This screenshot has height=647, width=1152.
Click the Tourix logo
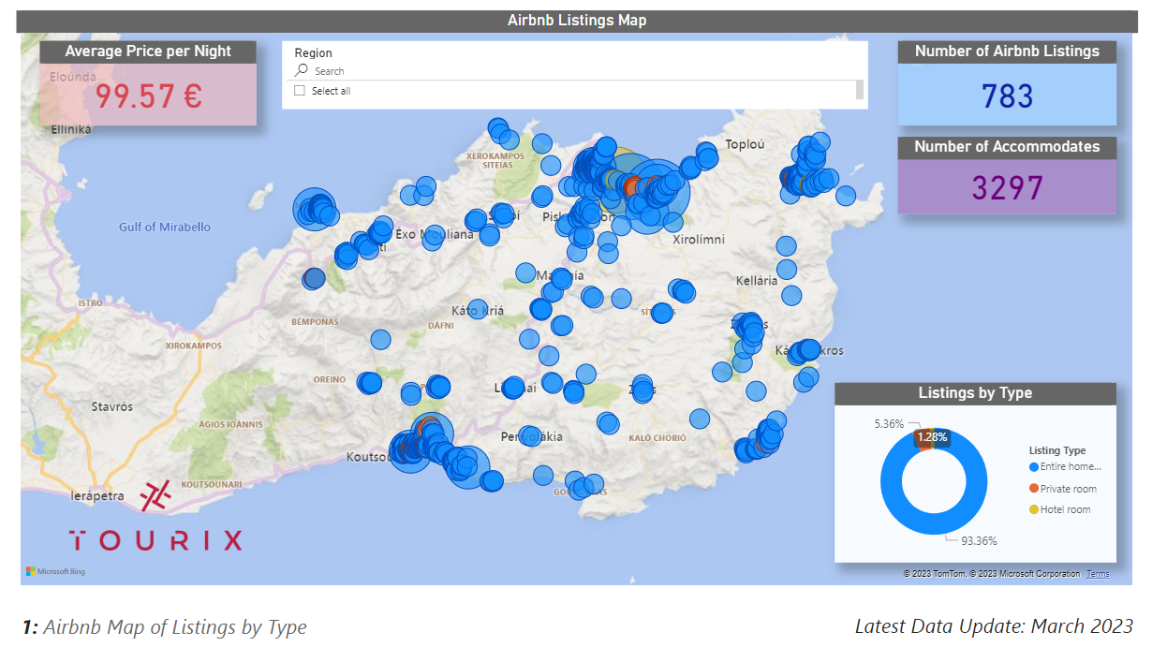(x=155, y=517)
